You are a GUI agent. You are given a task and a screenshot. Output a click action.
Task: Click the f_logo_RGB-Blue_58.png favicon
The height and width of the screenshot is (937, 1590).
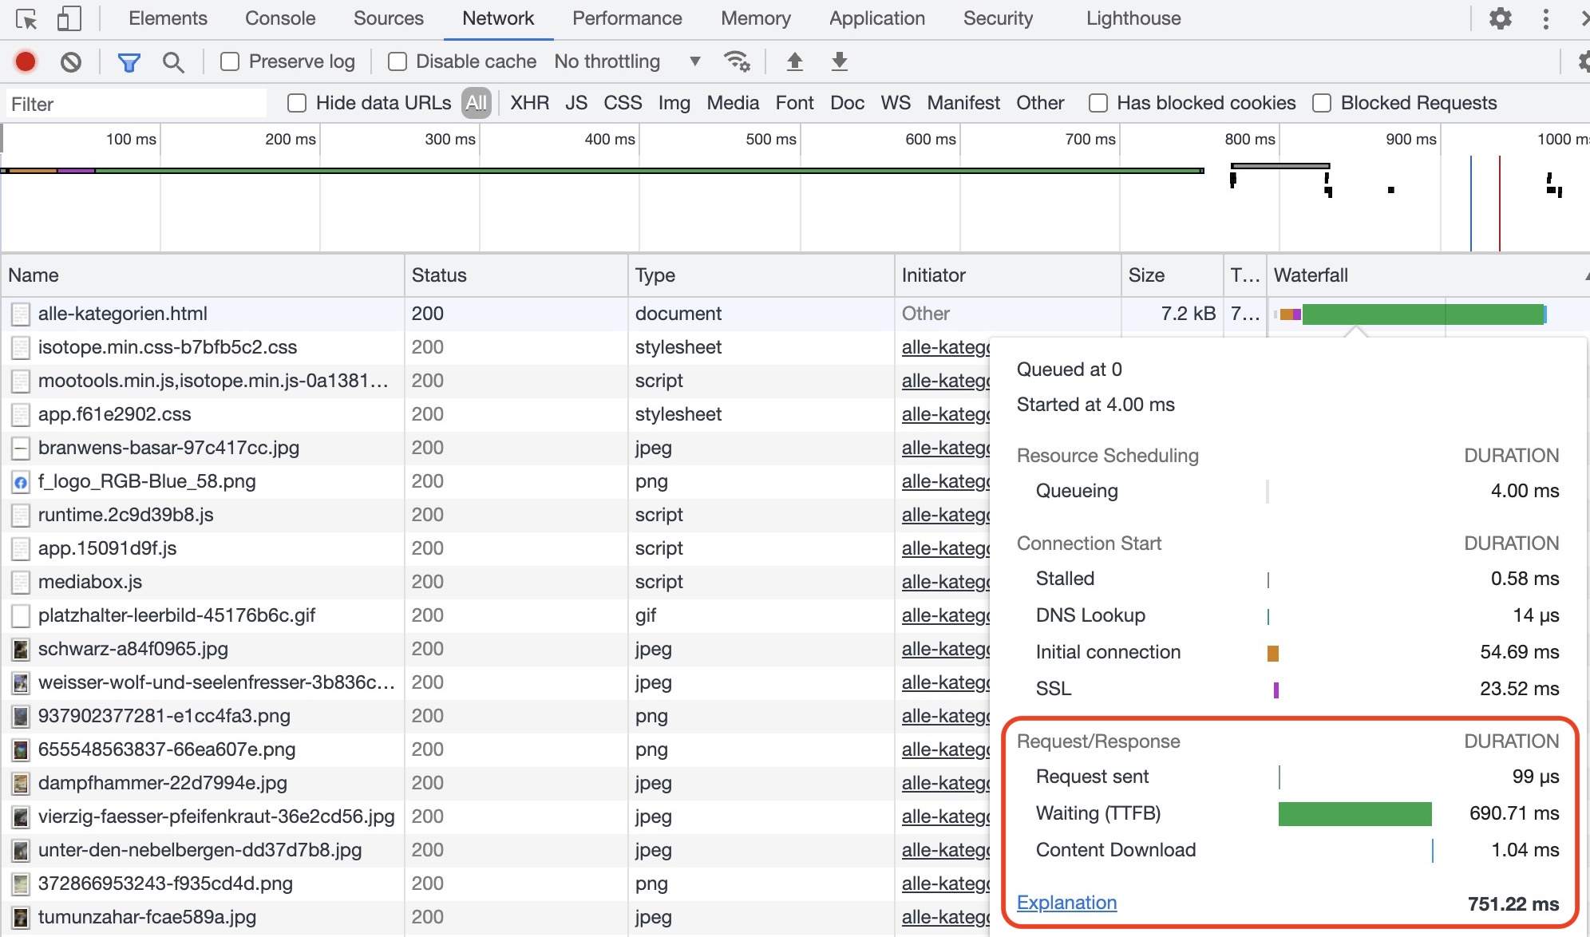21,481
